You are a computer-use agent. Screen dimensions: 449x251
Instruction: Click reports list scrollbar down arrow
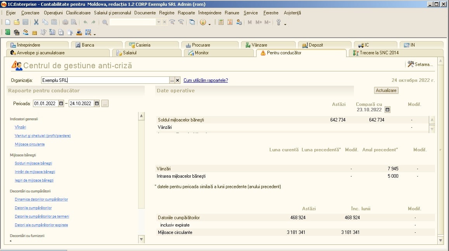pos(142,239)
